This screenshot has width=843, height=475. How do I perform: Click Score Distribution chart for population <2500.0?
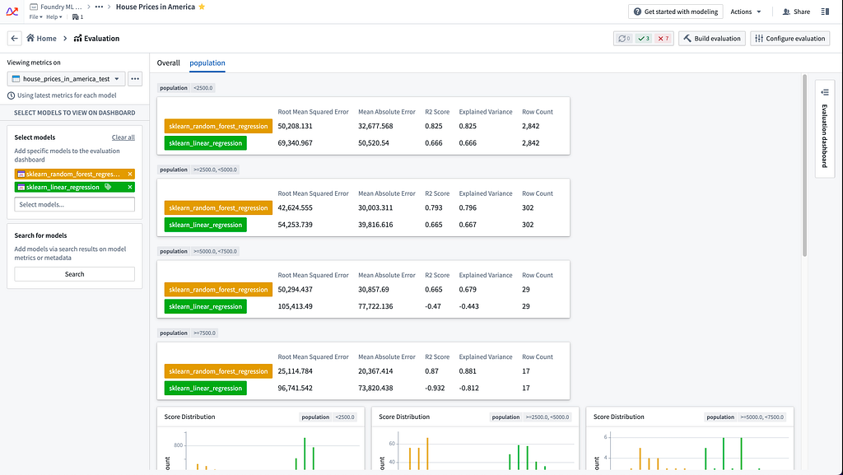[x=260, y=440]
